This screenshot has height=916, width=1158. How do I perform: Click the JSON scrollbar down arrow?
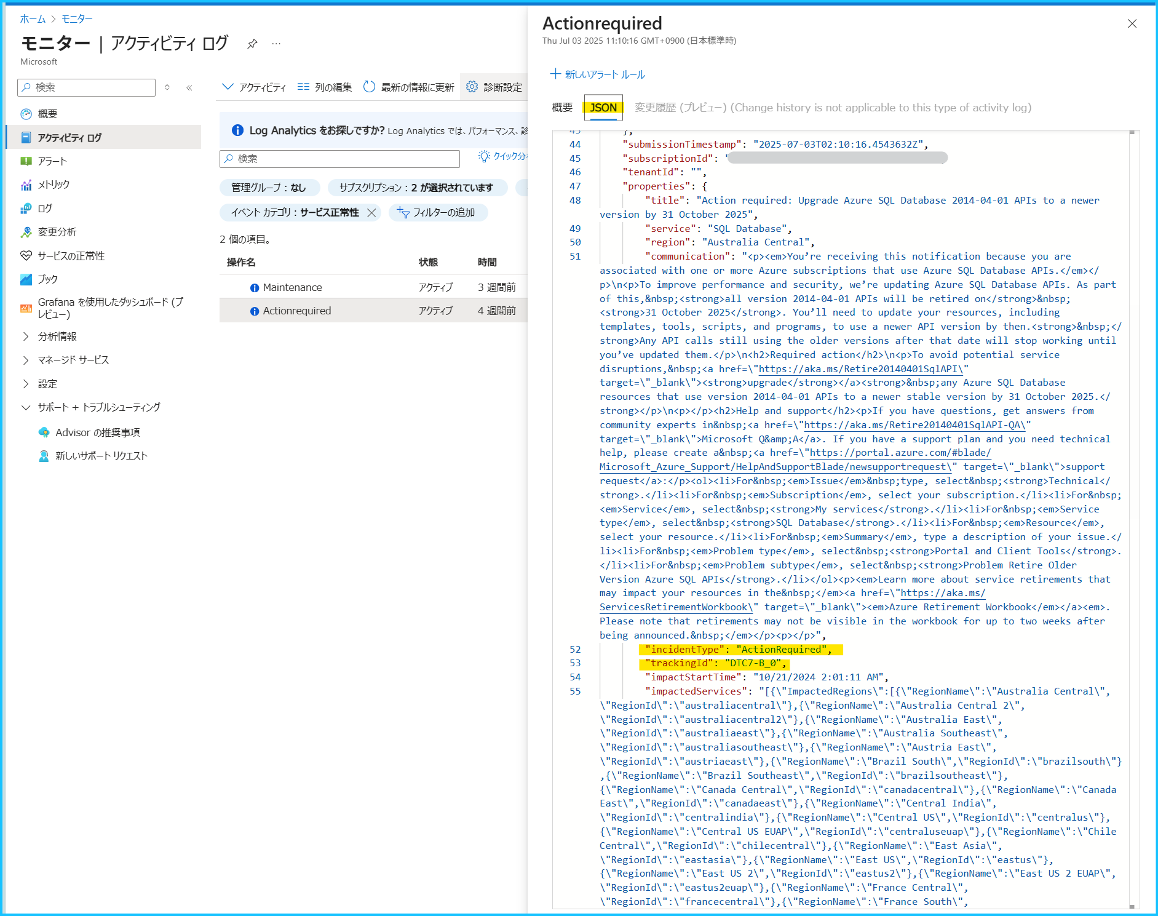pos(1132,906)
